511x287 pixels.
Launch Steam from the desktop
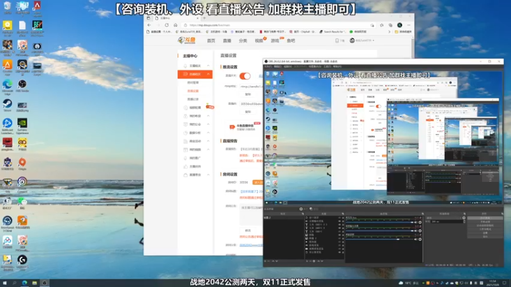[x=7, y=105]
